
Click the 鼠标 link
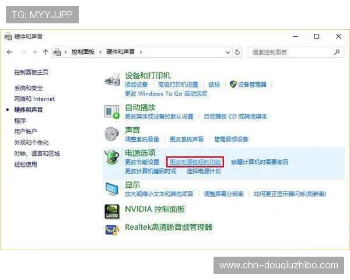(214, 85)
